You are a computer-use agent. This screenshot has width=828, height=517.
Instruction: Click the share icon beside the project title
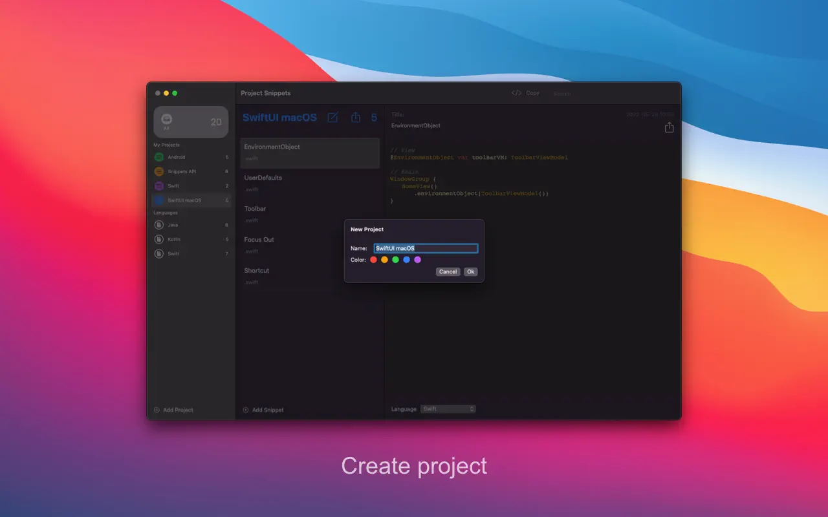pyautogui.click(x=355, y=118)
